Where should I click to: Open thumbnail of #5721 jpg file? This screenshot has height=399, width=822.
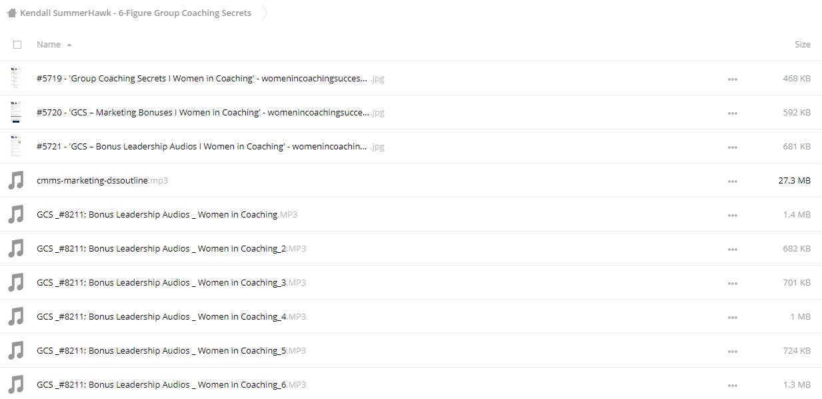pyautogui.click(x=16, y=146)
